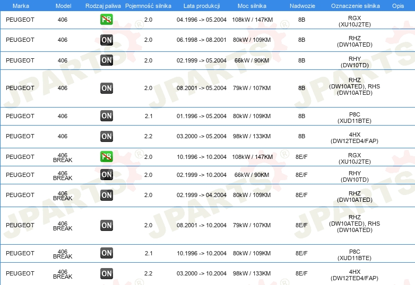Click 406 BREAK model in the 10.1996 2.0 row
415x285 pixels.
tap(63, 157)
